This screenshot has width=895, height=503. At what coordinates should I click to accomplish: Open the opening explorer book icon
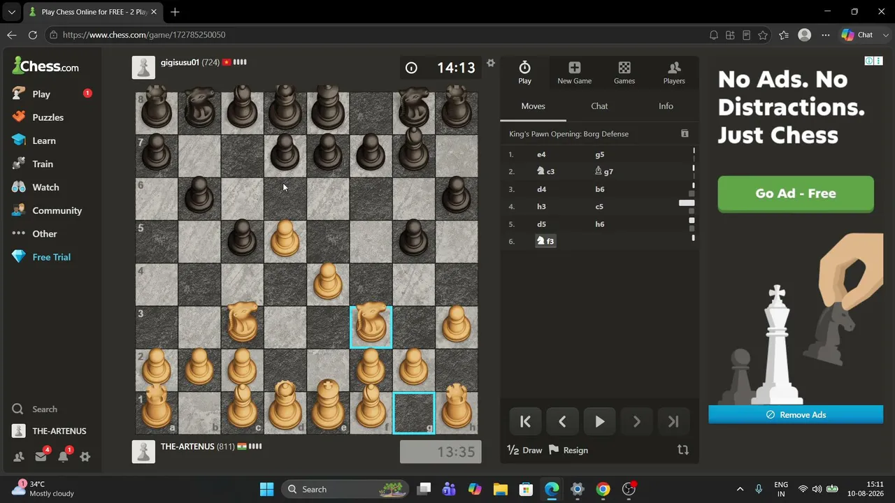point(685,133)
